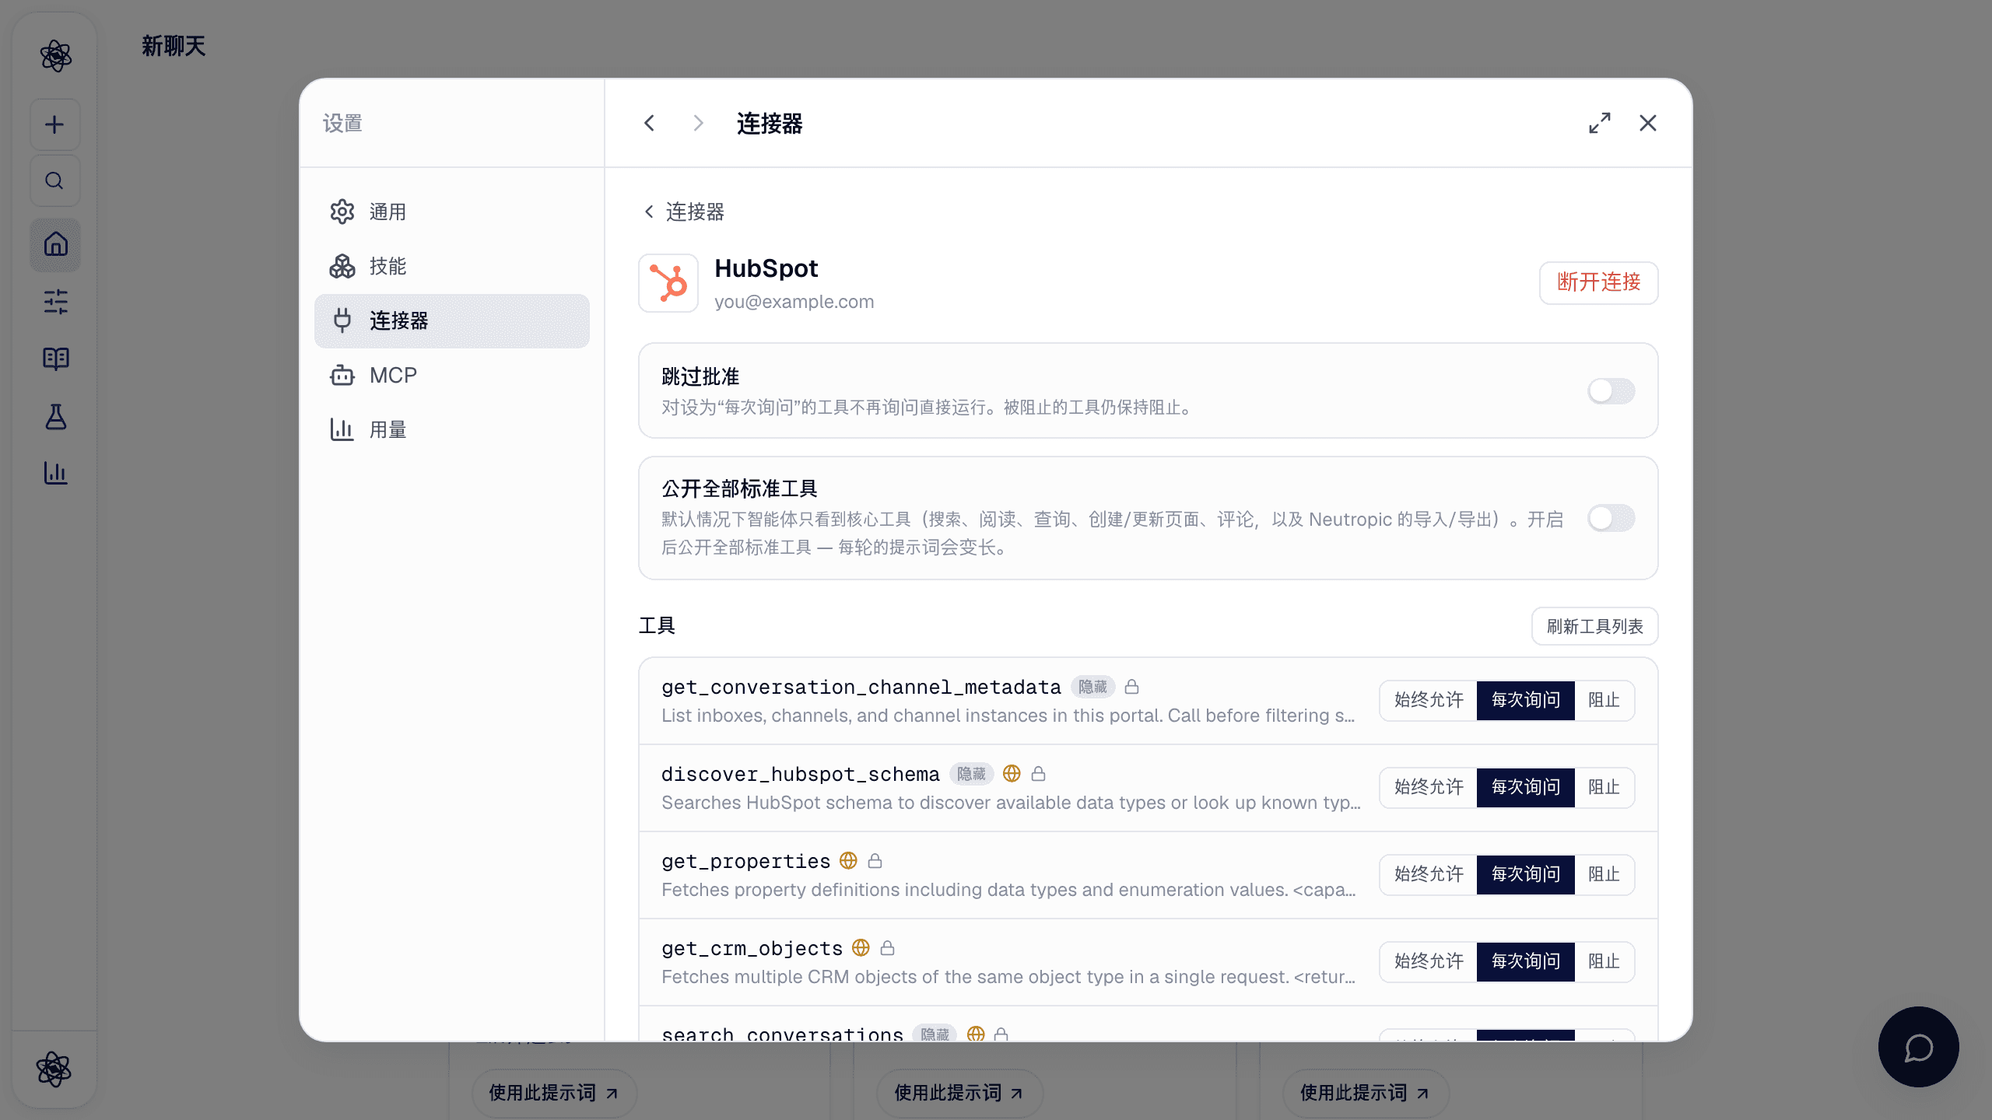Click the get_crm_objects tool name

pos(752,948)
